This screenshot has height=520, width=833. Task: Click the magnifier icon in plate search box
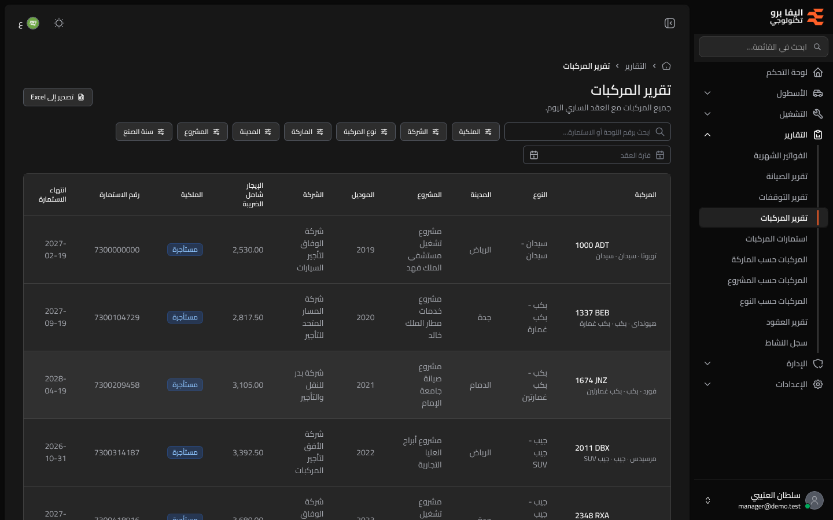[660, 132]
